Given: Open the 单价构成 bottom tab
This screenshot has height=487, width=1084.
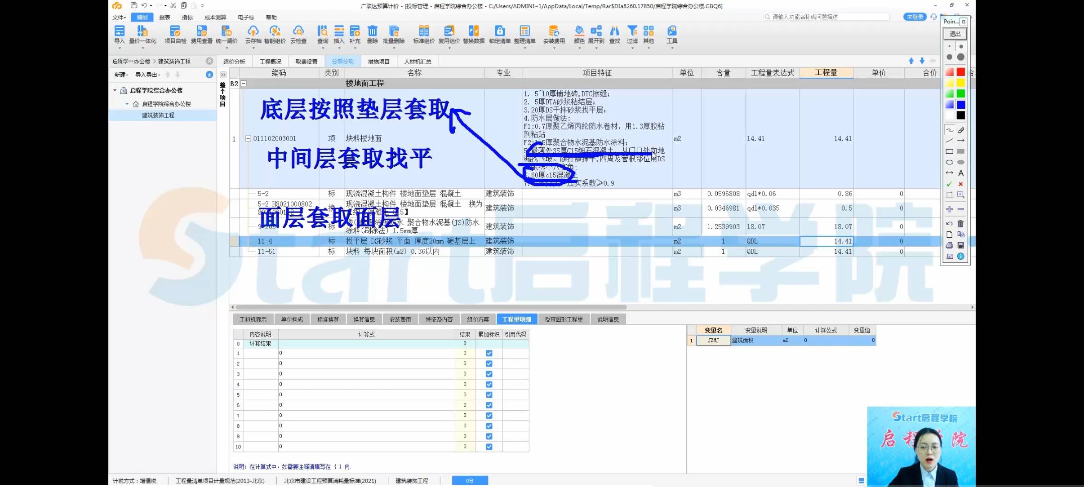Looking at the screenshot, I should (x=292, y=319).
